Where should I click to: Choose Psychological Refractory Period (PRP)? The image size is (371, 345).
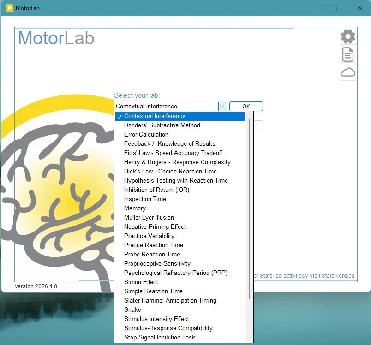[180, 273]
